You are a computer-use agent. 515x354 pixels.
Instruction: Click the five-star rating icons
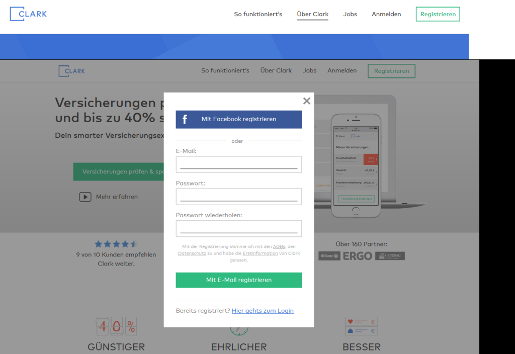116,244
